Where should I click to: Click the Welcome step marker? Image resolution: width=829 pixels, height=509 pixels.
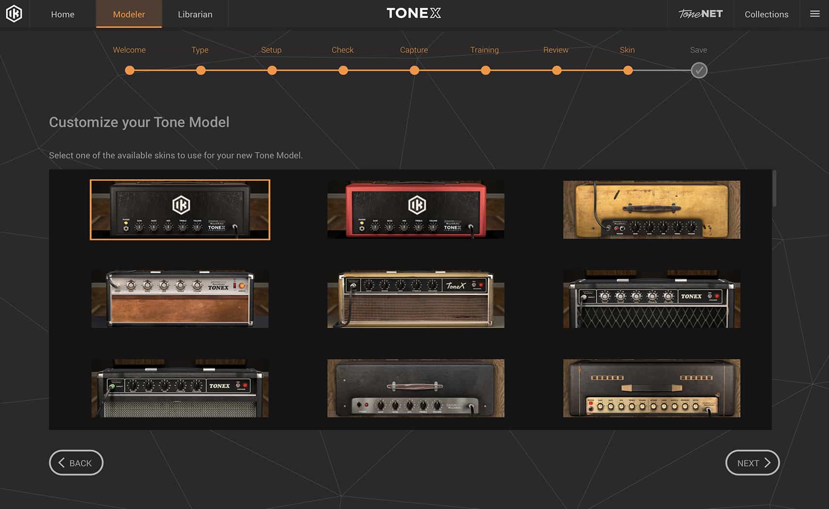click(x=129, y=70)
